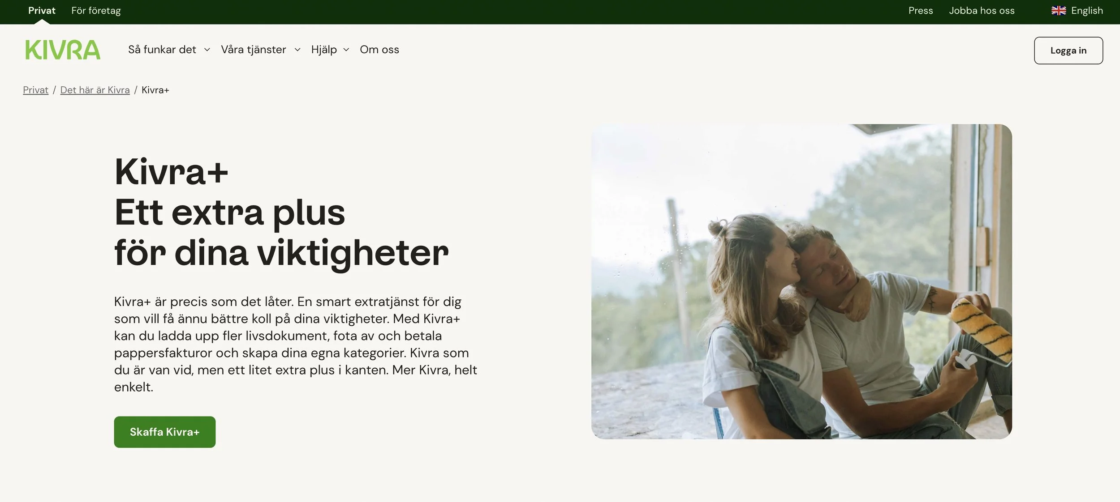
Task: Expand the Så funkar det chevron
Action: (x=207, y=50)
